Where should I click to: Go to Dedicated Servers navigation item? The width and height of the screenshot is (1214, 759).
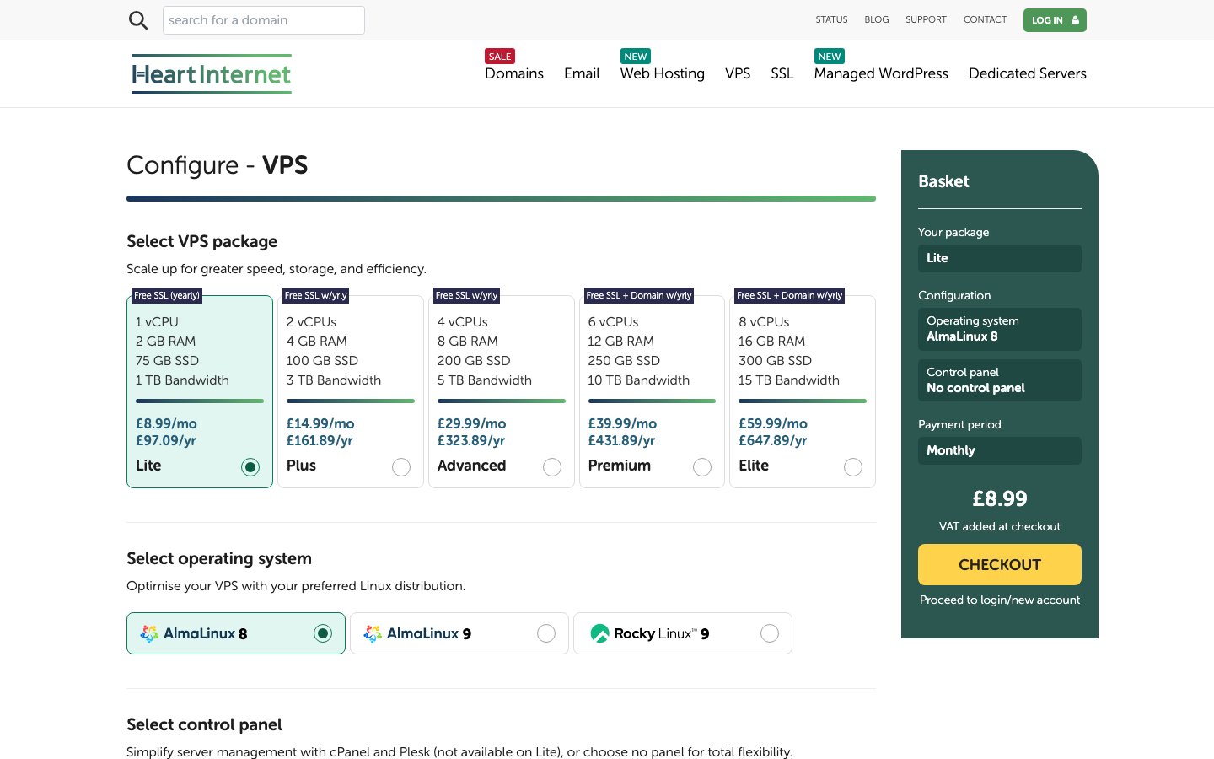[x=1028, y=73]
